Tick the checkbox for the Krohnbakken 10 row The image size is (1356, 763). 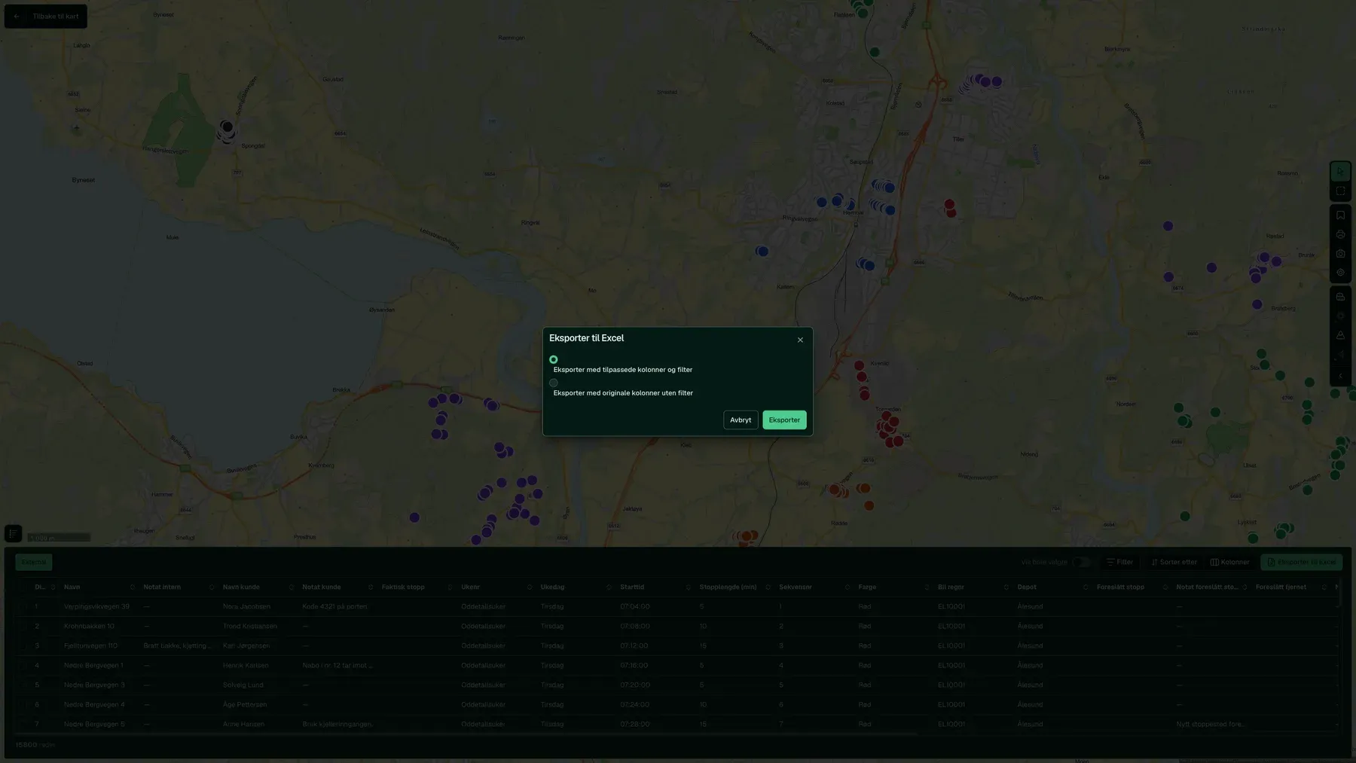(23, 626)
